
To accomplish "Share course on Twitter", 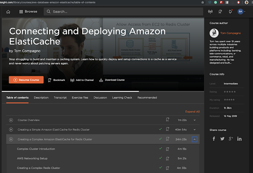I will point(222,139).
